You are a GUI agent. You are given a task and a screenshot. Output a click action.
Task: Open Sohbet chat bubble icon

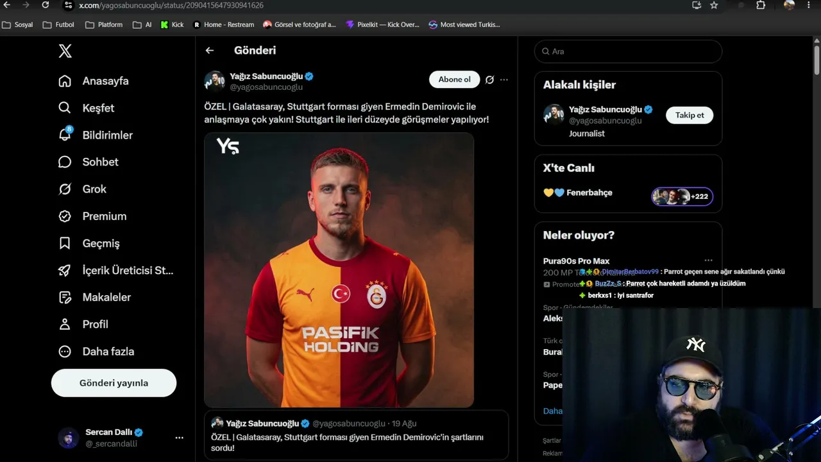(x=65, y=162)
